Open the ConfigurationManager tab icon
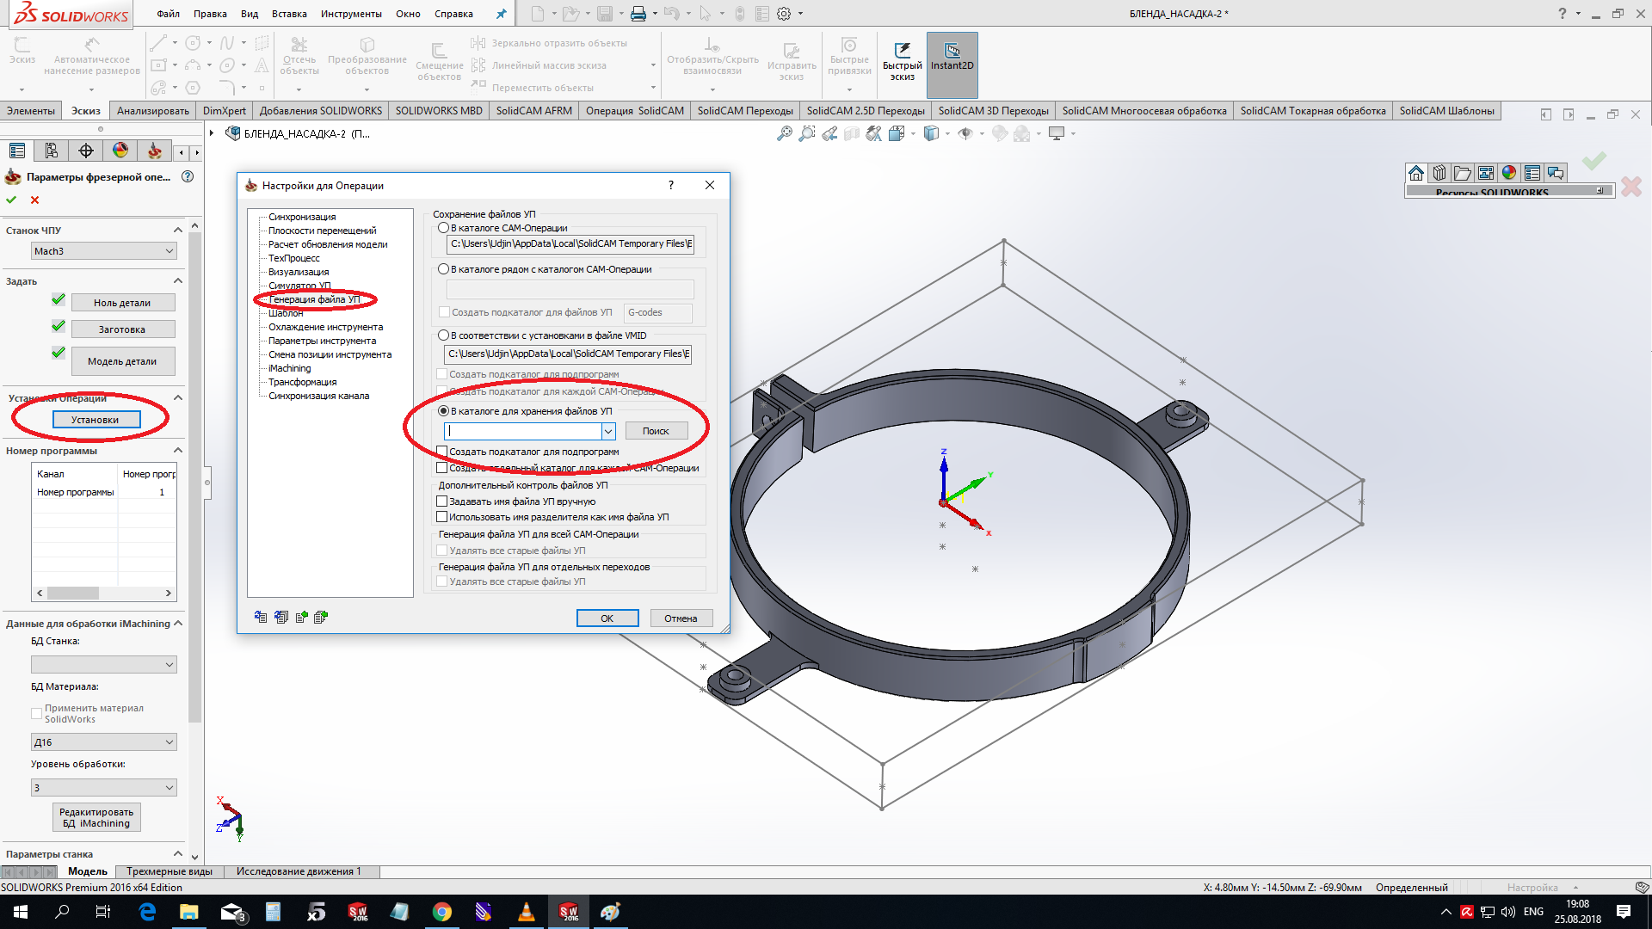This screenshot has width=1652, height=929. (52, 151)
